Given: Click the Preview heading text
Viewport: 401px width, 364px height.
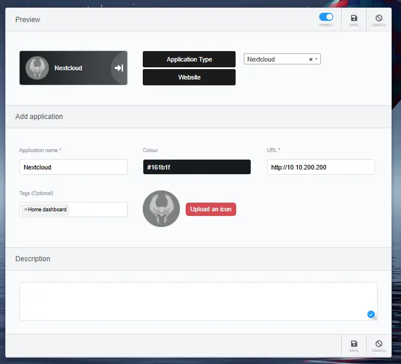Looking at the screenshot, I should (28, 20).
